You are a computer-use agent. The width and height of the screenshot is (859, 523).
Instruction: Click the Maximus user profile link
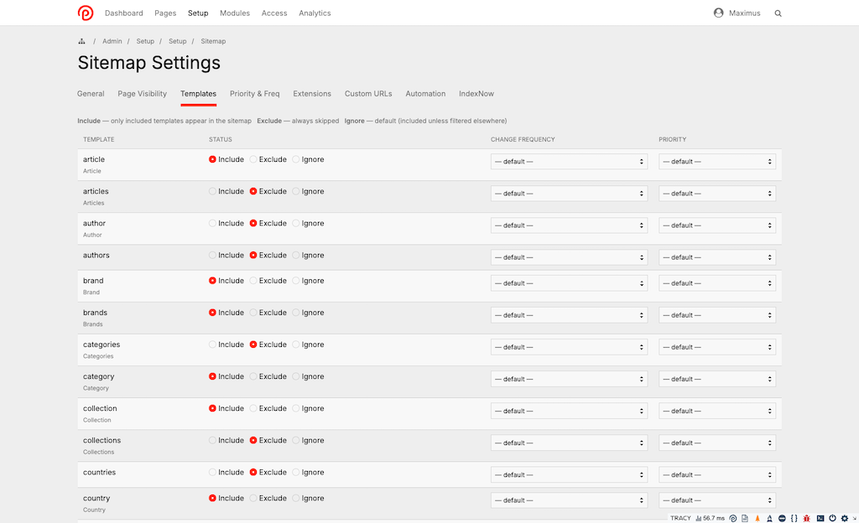click(737, 13)
